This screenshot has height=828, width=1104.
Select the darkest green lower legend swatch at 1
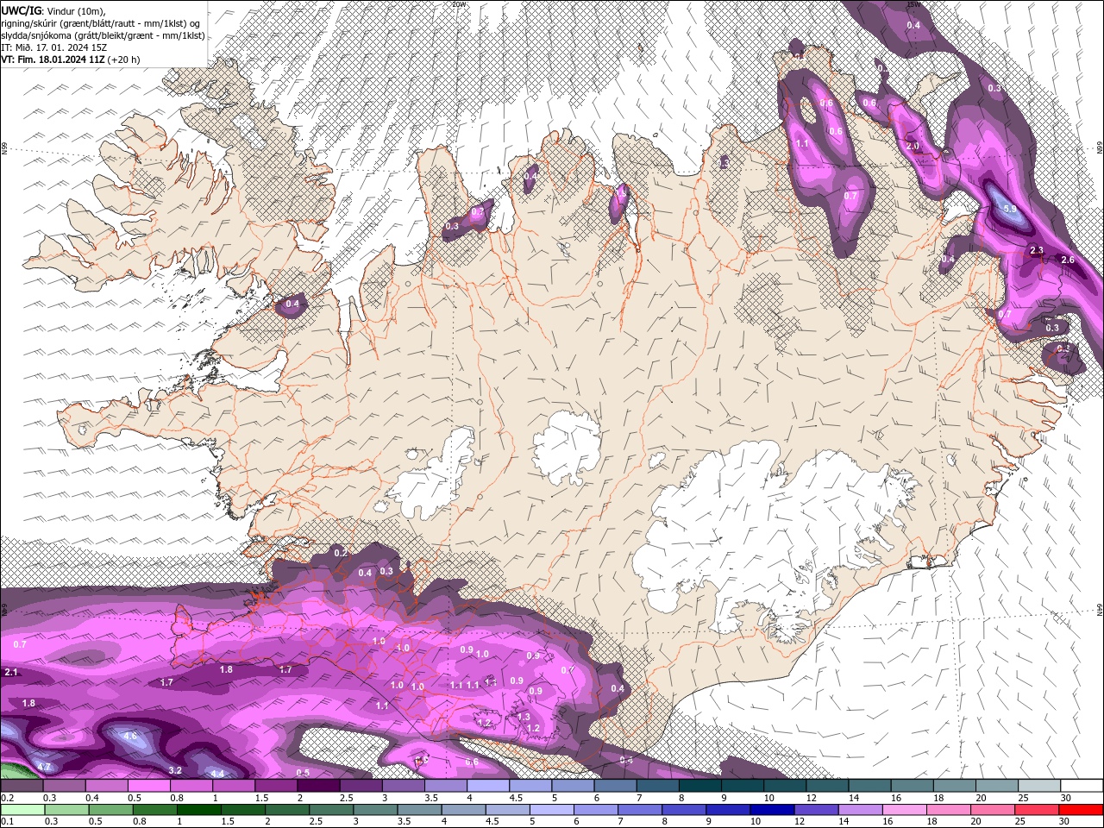pyautogui.click(x=198, y=810)
